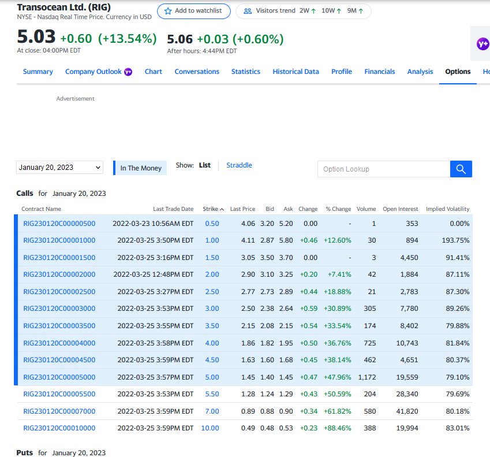This screenshot has height=457, width=490.
Task: Click the Y+ badge beside Company Outlook
Action: pos(128,72)
